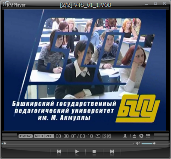Click the Play button

point(77,151)
